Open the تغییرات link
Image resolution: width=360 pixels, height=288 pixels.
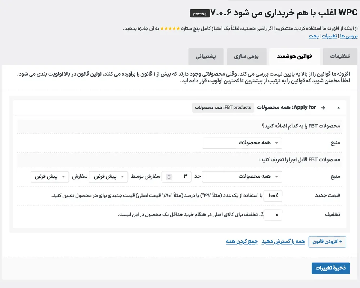(x=329, y=36)
